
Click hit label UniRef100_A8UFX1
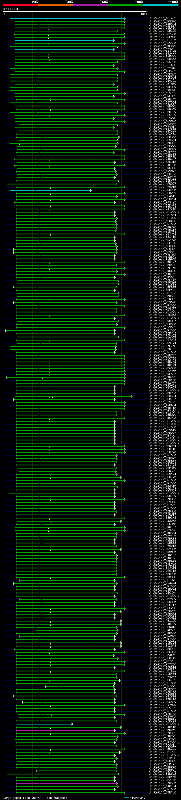tap(162, 770)
